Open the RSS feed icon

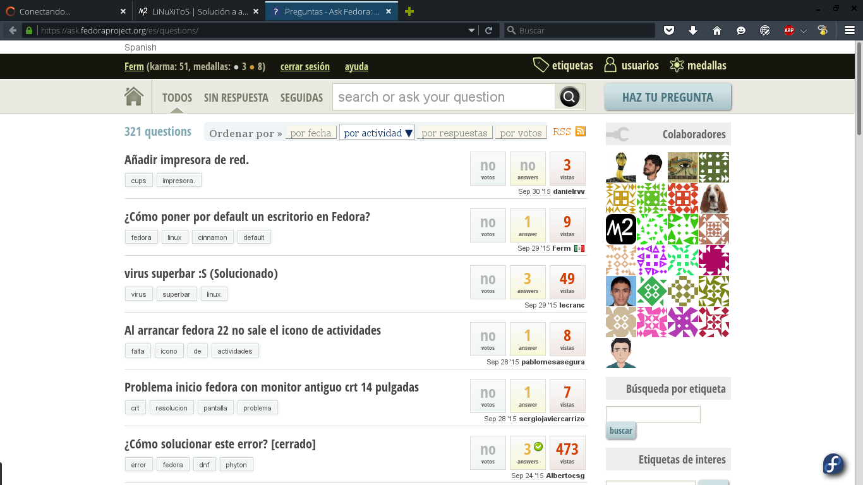pyautogui.click(x=580, y=131)
